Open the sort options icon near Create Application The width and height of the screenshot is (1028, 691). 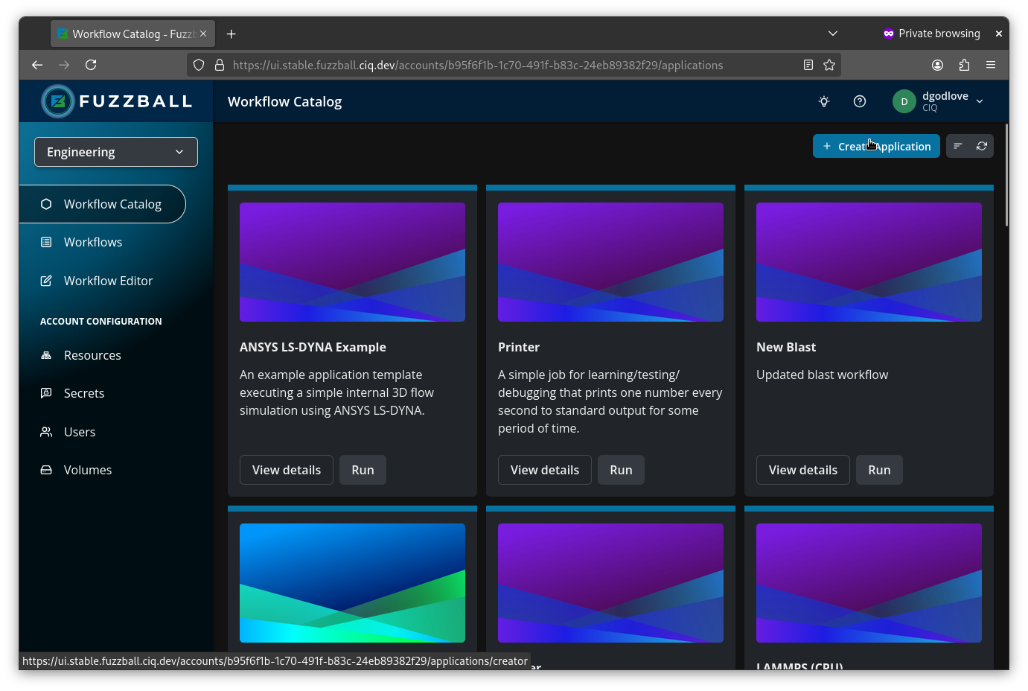[x=958, y=146]
